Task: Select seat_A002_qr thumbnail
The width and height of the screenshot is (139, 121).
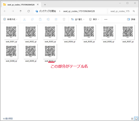Action: coord(31,32)
